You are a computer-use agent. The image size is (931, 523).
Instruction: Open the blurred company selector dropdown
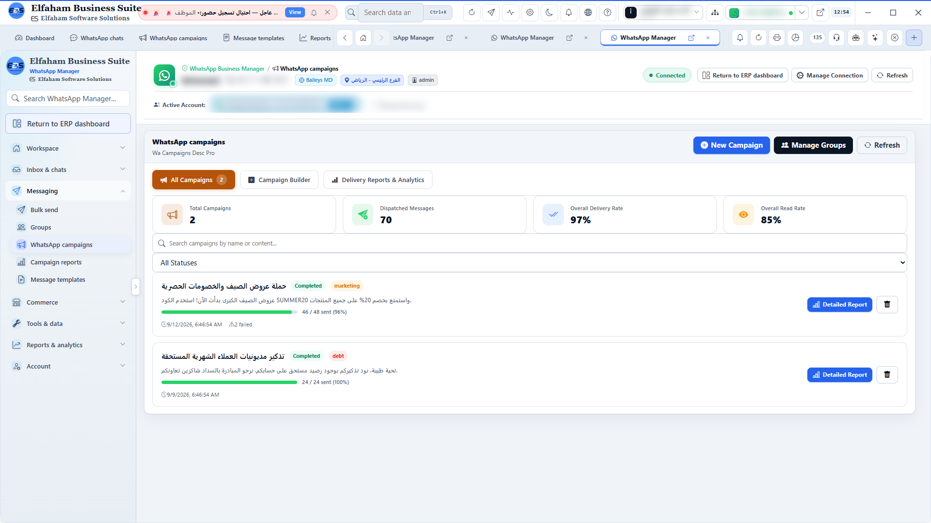click(663, 13)
